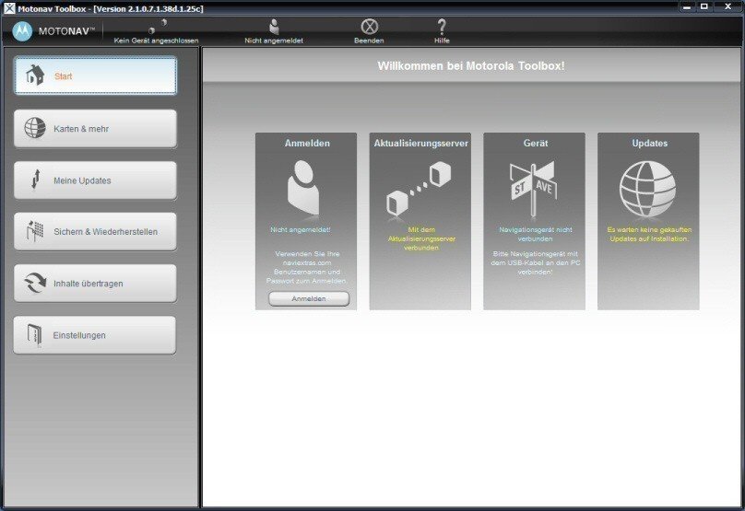Click 'Bitte Navigationsgerät mit dem USB-Kabel' text

[536, 262]
